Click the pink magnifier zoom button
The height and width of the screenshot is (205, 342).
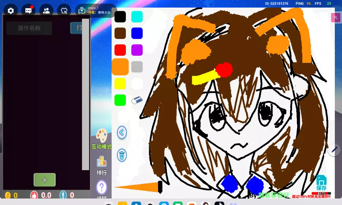tap(336, 18)
